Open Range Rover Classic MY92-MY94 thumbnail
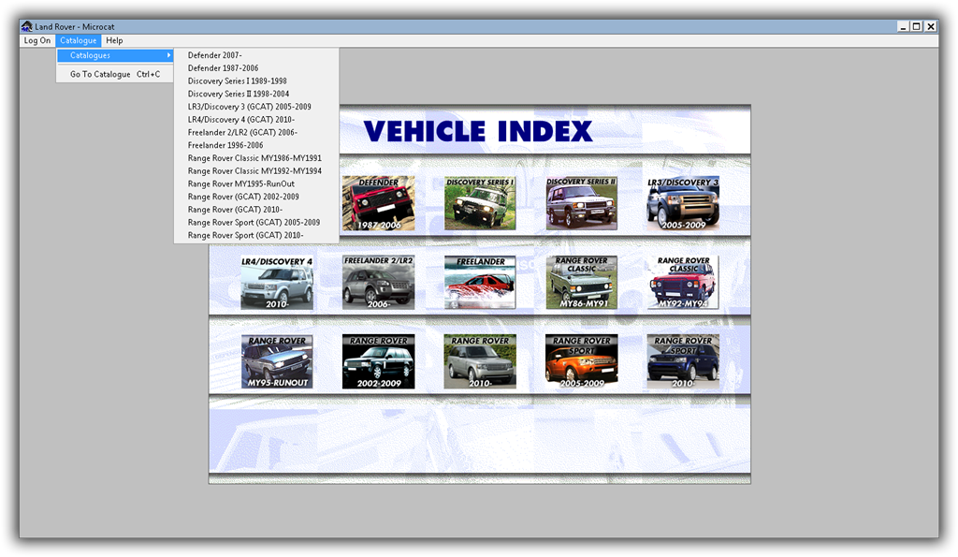This screenshot has width=958, height=557. (683, 283)
